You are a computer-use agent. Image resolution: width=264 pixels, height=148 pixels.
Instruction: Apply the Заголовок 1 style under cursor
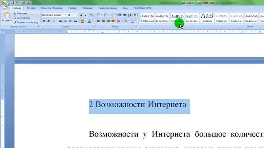tap(177, 18)
